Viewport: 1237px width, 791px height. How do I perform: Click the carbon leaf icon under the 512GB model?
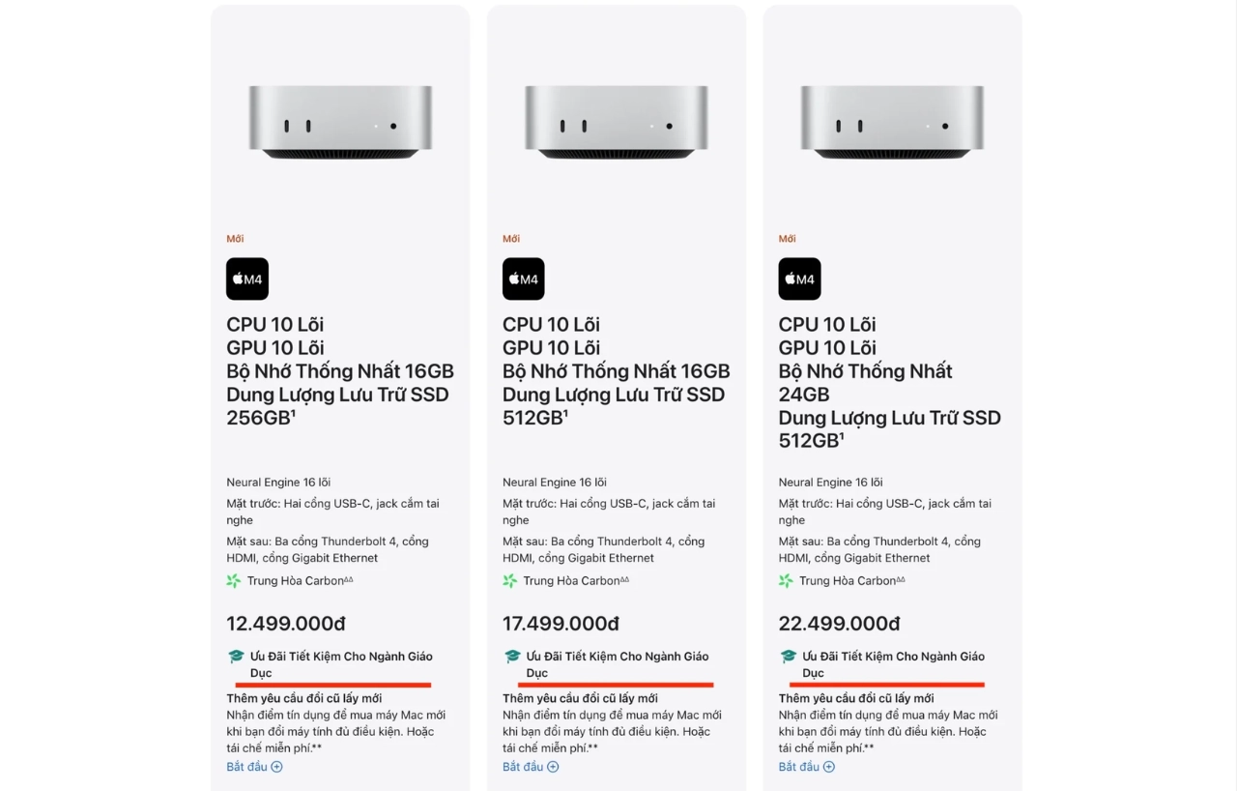(508, 580)
